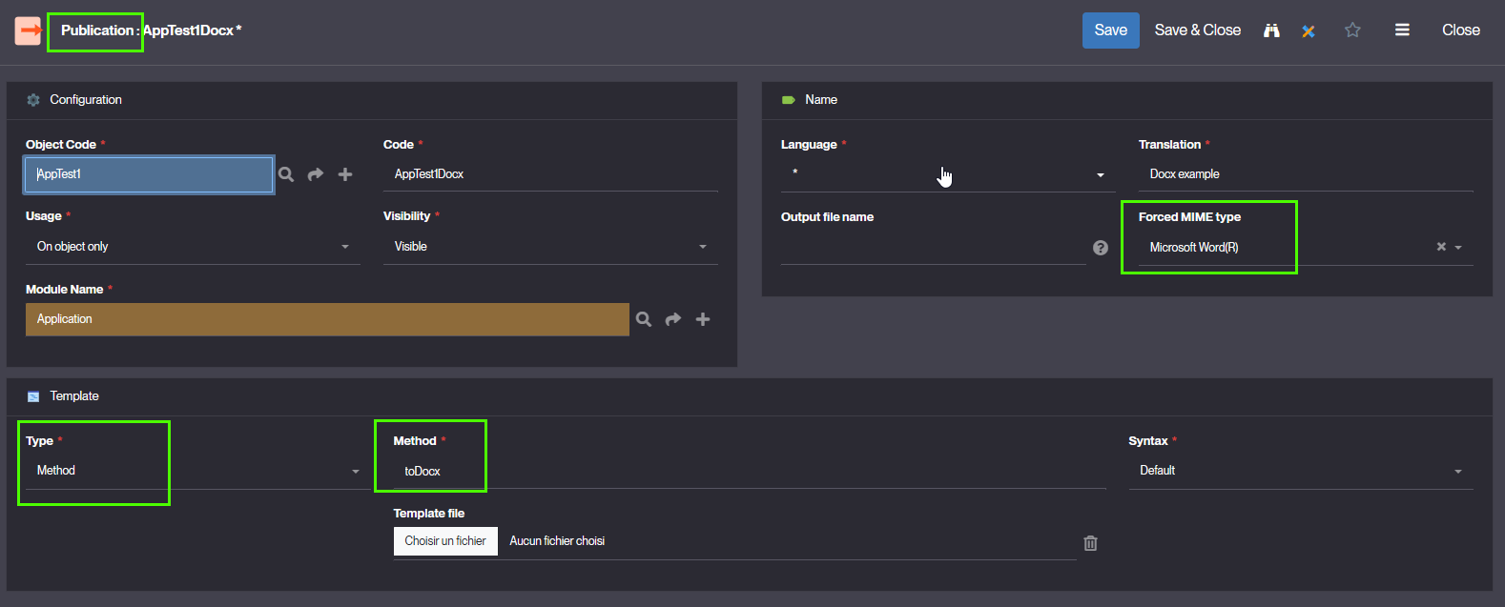Viewport: 1505px width, 607px height.
Task: Open the Usage dropdown
Action: pos(191,247)
